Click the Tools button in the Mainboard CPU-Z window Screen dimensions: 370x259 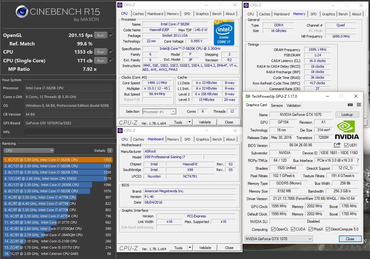click(x=178, y=248)
